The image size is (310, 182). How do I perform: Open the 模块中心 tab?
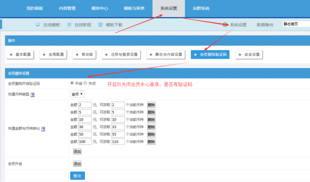(100, 8)
